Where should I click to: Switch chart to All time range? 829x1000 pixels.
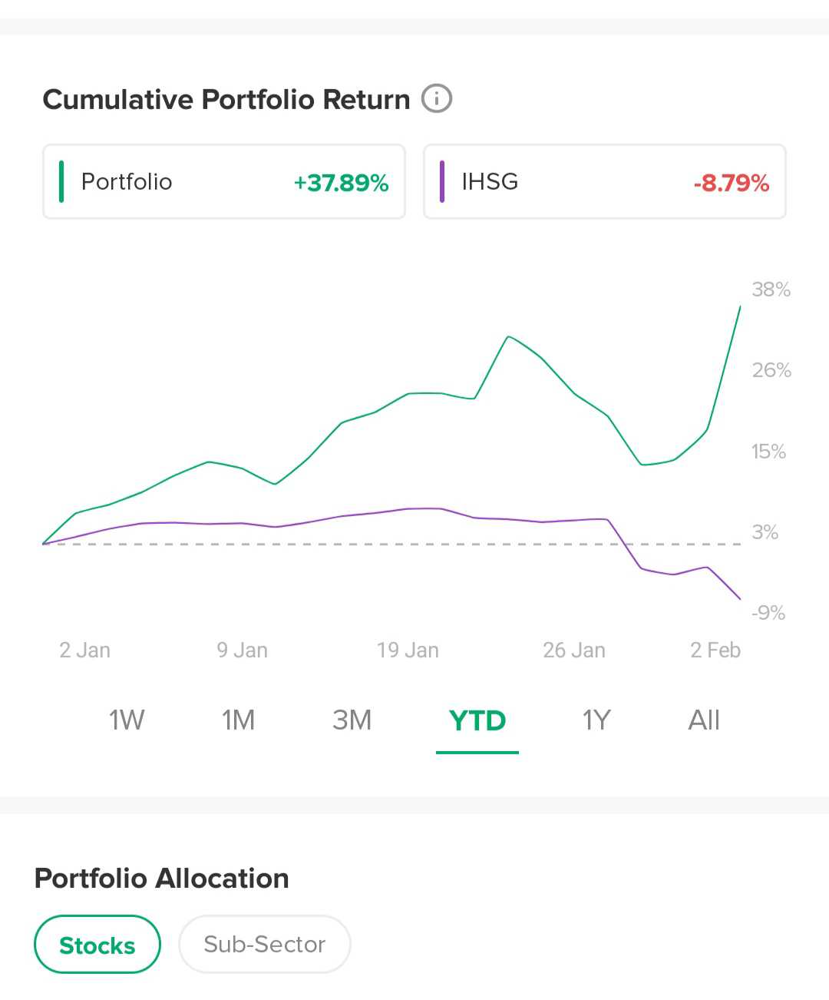[704, 720]
